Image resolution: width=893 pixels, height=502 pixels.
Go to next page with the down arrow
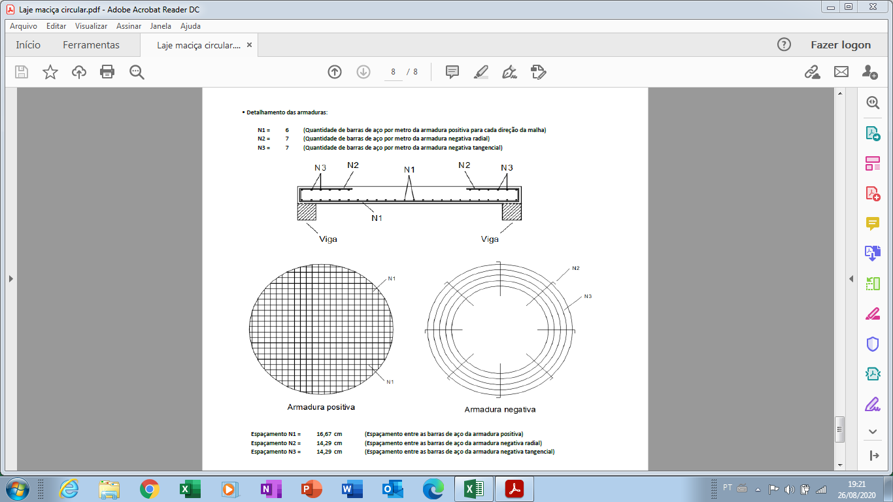(363, 72)
